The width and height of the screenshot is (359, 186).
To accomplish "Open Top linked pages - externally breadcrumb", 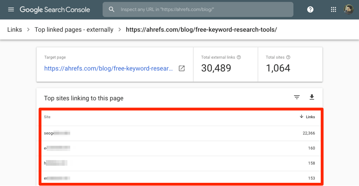I will coord(74,29).
